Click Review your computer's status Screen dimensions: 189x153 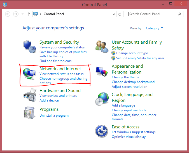[62, 47]
